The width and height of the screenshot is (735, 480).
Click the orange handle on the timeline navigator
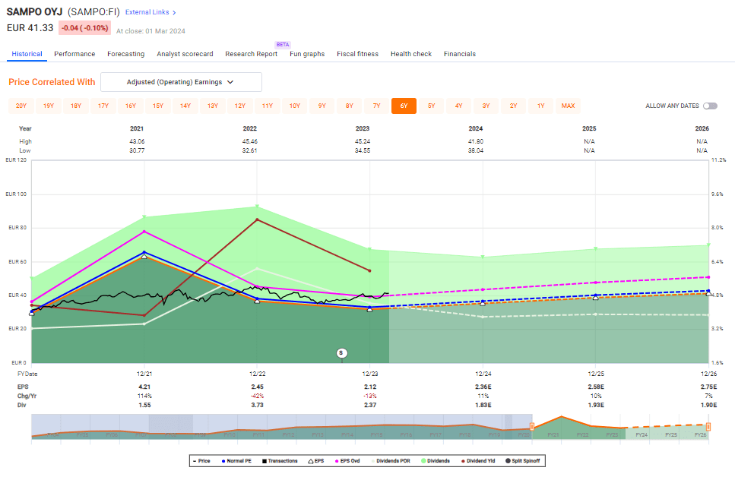click(531, 427)
